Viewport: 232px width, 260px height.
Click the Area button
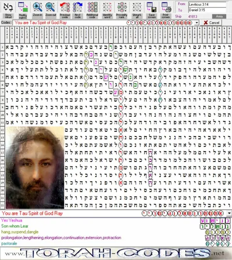tap(219, 16)
